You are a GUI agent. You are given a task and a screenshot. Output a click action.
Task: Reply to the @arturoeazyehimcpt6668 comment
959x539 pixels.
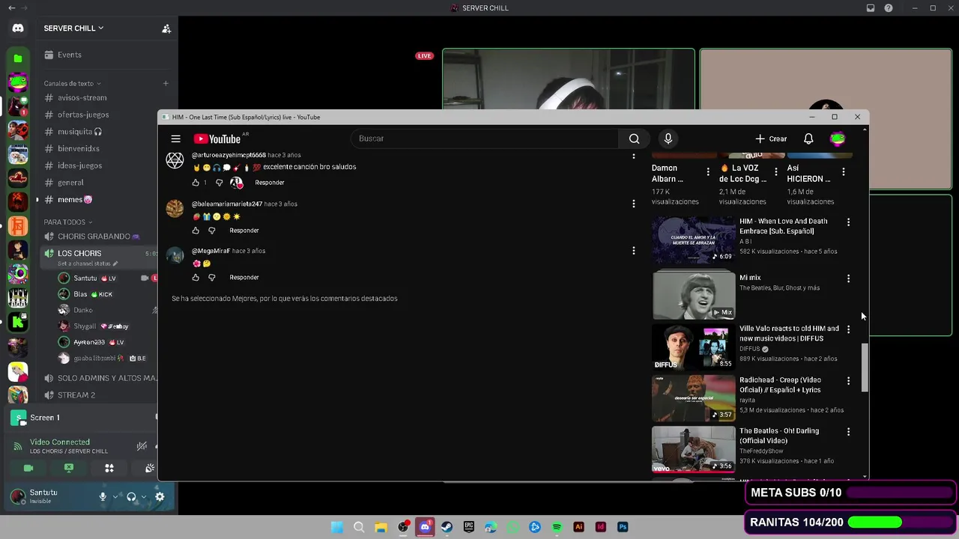tap(269, 183)
